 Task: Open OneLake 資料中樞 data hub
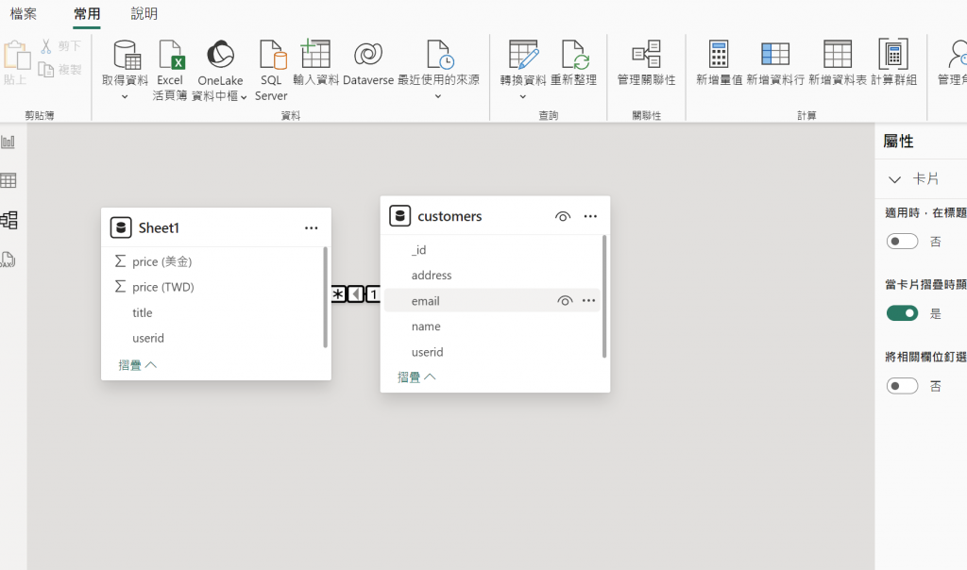coord(220,55)
